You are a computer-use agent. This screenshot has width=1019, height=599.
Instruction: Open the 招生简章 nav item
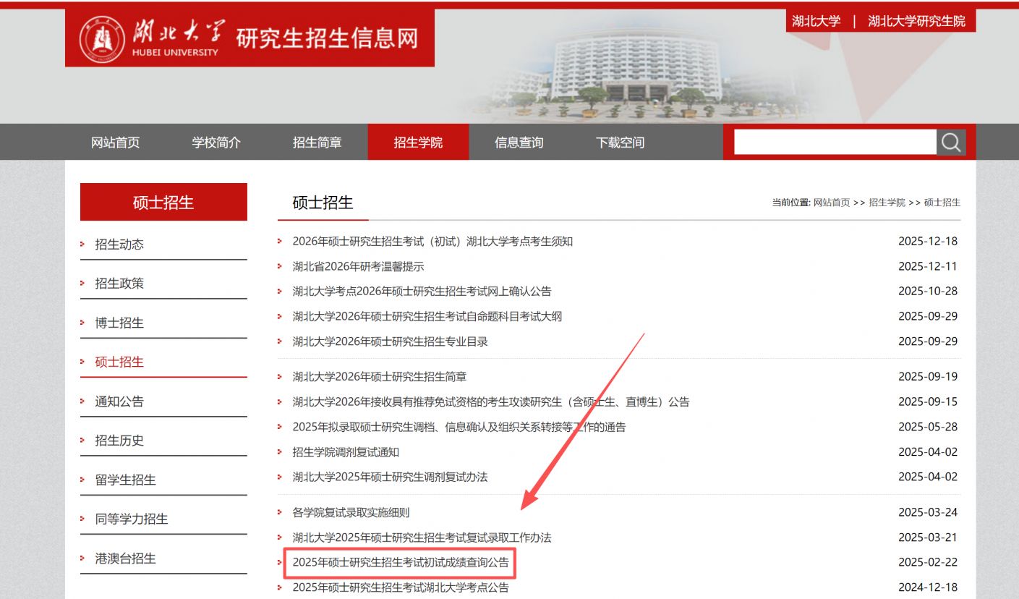317,143
